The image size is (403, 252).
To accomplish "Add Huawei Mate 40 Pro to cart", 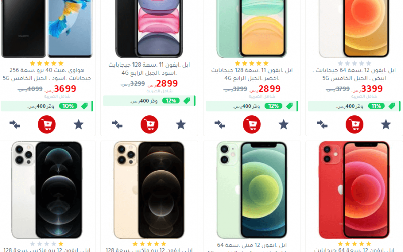I will 47,124.
